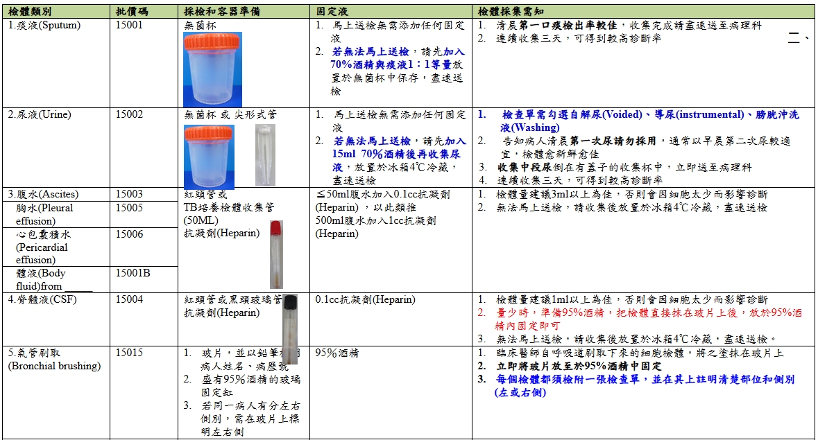The image size is (818, 440).
Task: Select the 3.腹水(Ascites) row label
Action: [x=43, y=194]
